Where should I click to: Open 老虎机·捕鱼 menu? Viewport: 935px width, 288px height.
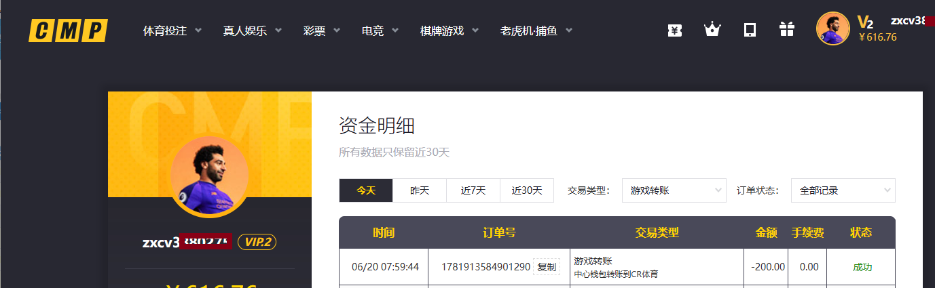click(x=528, y=30)
